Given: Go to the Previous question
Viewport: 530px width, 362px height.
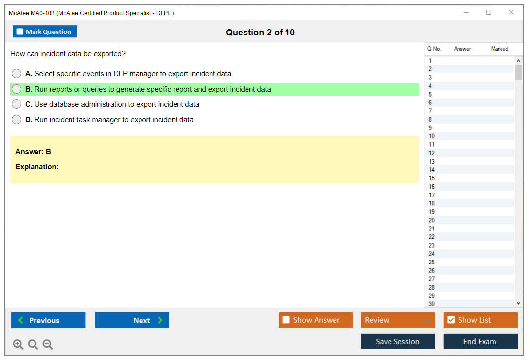Looking at the screenshot, I should coord(48,320).
